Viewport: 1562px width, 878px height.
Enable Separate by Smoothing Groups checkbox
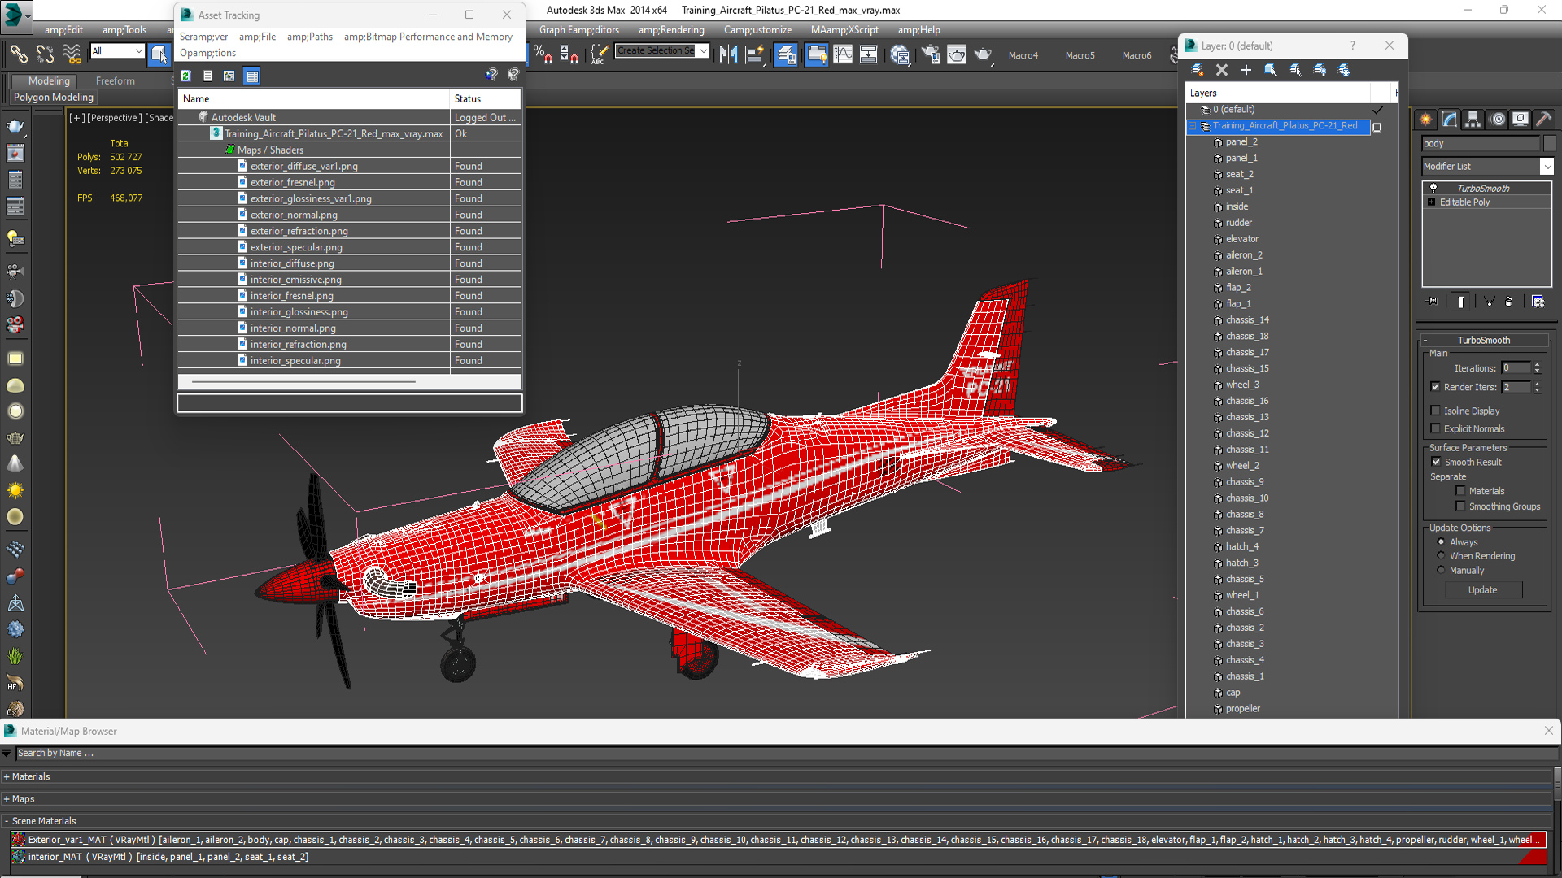point(1460,506)
